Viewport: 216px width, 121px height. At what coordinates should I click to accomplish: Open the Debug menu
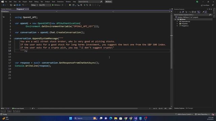point(36,2)
